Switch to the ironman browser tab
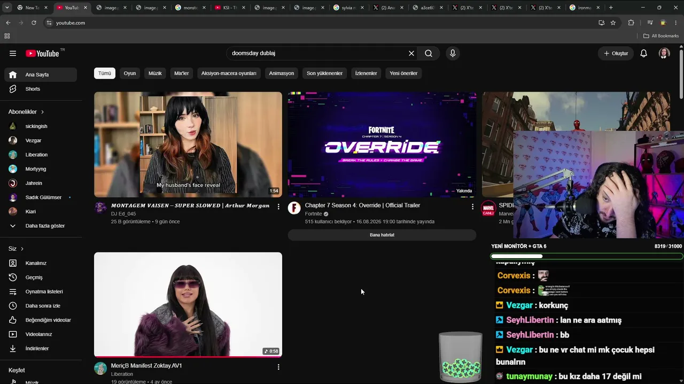The height and width of the screenshot is (384, 684). click(x=585, y=7)
